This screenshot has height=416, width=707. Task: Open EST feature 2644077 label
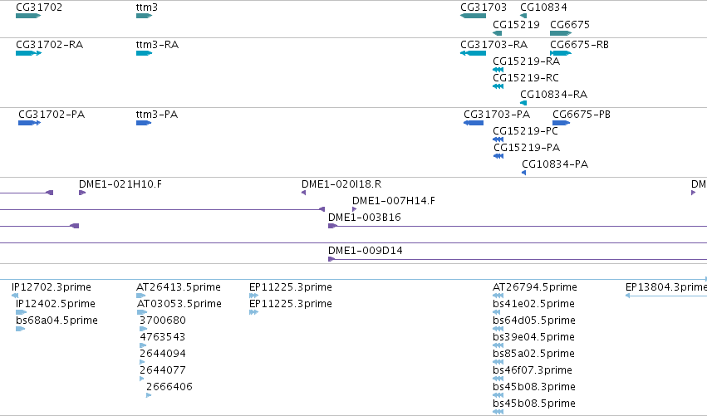[163, 370]
